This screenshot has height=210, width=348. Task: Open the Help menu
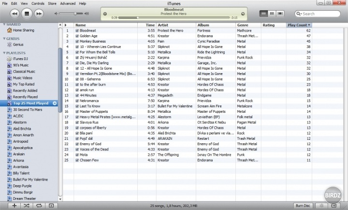[x=83, y=3]
